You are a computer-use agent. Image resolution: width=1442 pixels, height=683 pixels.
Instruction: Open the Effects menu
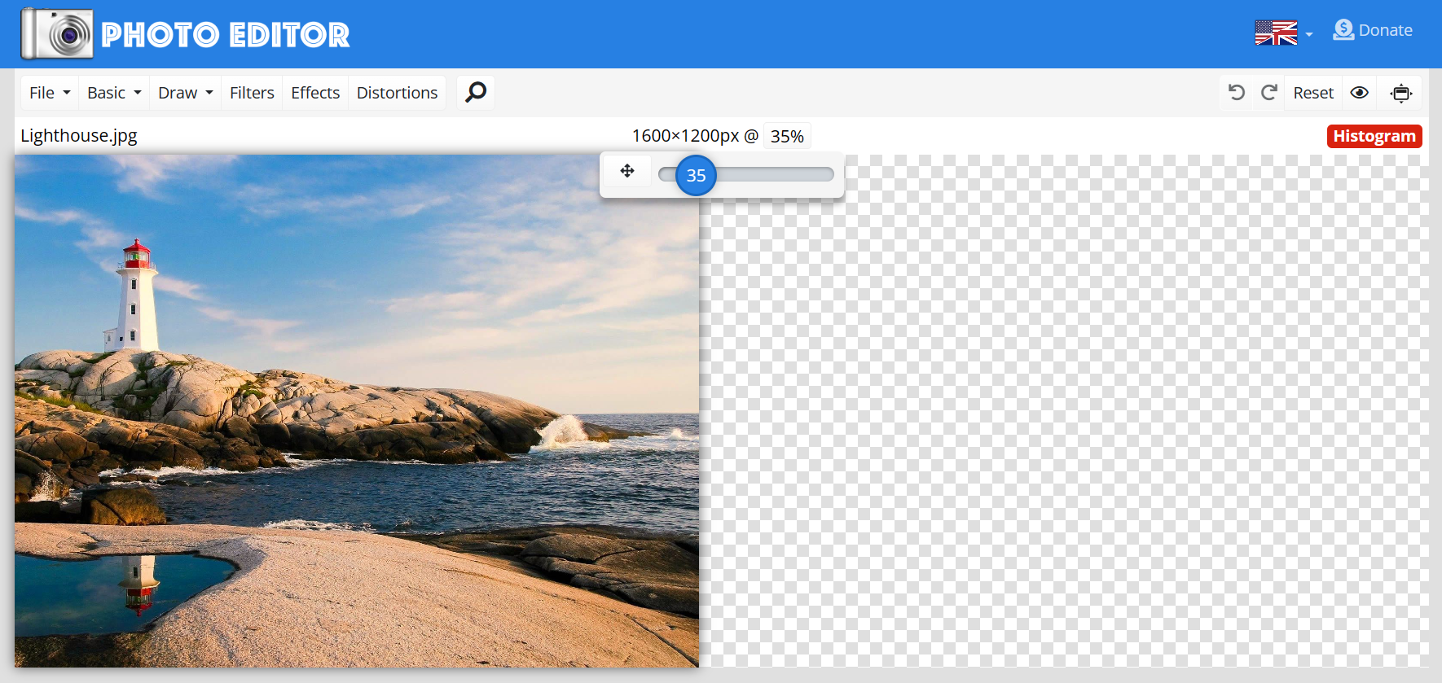click(x=315, y=93)
